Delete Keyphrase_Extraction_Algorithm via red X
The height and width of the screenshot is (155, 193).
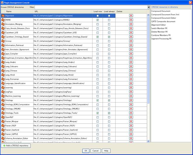(x=131, y=58)
